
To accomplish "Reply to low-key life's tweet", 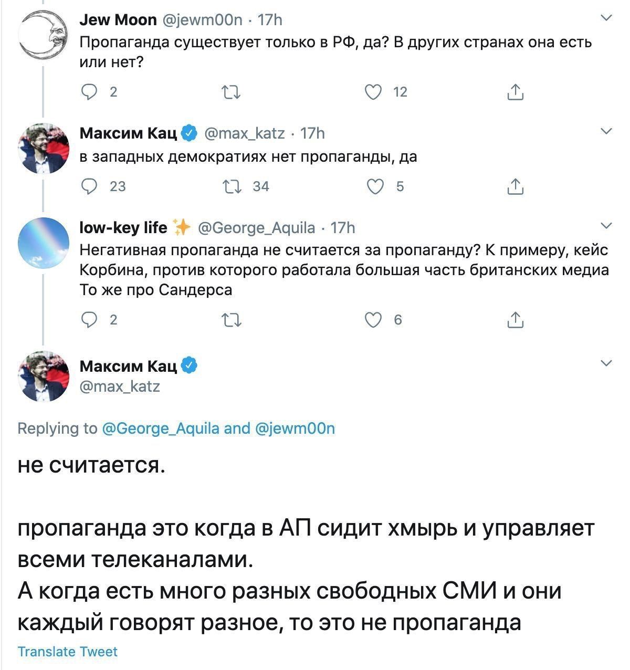I will (x=89, y=319).
